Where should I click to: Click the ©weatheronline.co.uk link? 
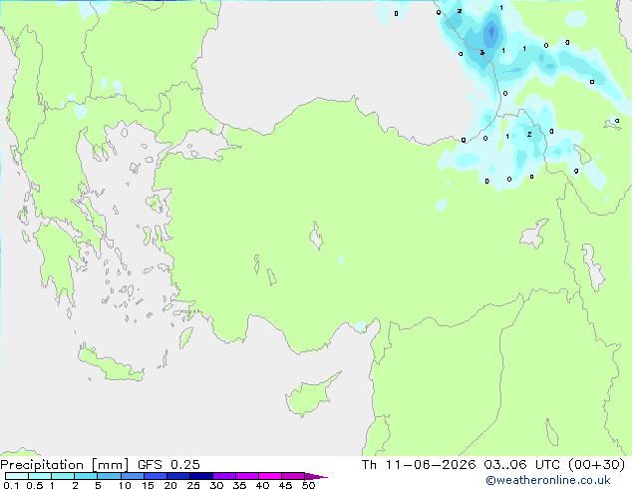point(548,480)
